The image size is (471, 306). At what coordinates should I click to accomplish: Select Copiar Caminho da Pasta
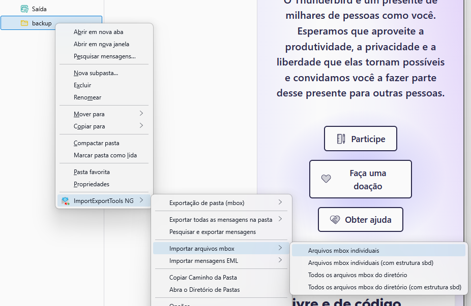tap(221, 278)
